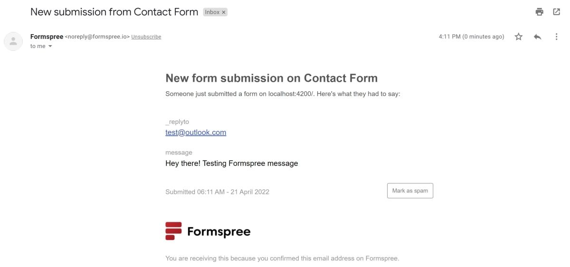The width and height of the screenshot is (570, 267).
Task: Click the Formspree logo image
Action: (x=208, y=231)
